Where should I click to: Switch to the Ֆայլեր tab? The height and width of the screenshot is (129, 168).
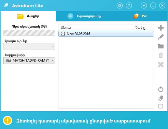[28, 16]
